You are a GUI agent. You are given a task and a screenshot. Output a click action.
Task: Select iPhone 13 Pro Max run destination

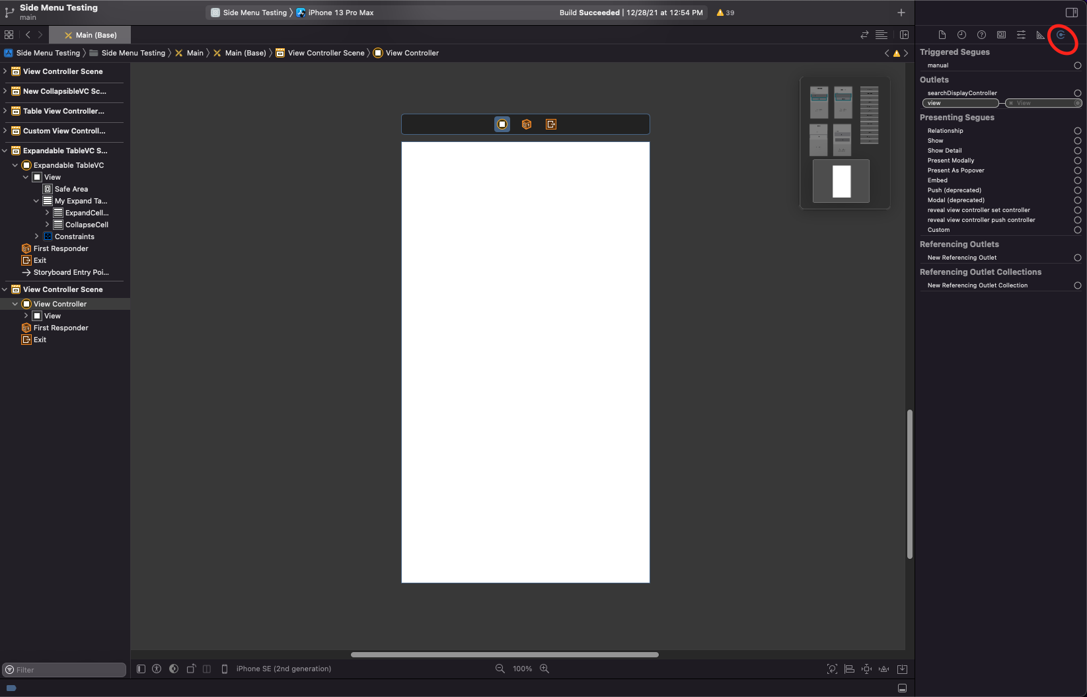335,13
